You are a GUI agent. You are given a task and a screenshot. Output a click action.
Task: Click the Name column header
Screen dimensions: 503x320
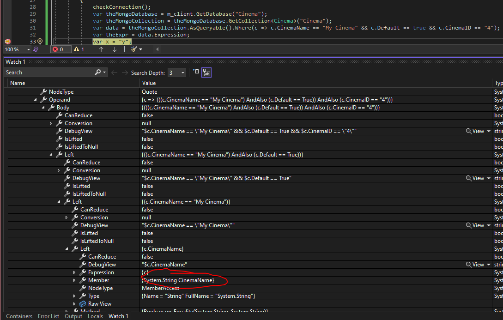[x=18, y=83]
